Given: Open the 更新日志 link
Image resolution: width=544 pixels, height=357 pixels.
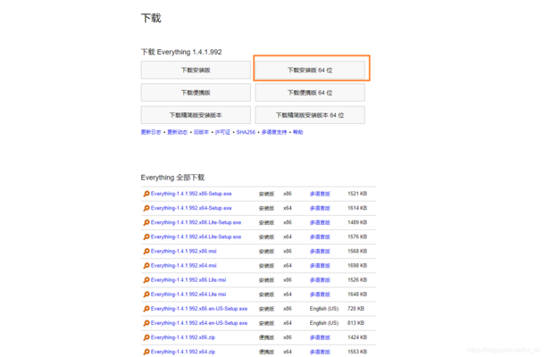Looking at the screenshot, I should [151, 132].
